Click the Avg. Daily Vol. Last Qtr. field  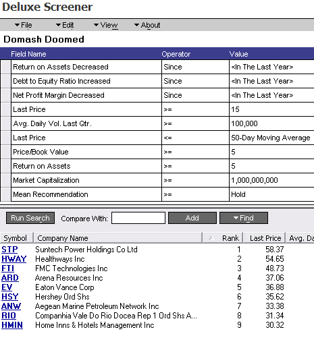pos(86,123)
